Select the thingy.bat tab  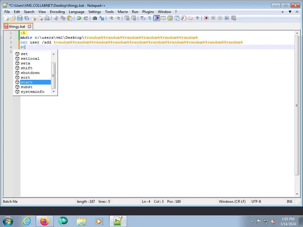pos(17,26)
